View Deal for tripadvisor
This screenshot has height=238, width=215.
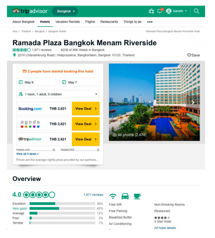(x=86, y=139)
